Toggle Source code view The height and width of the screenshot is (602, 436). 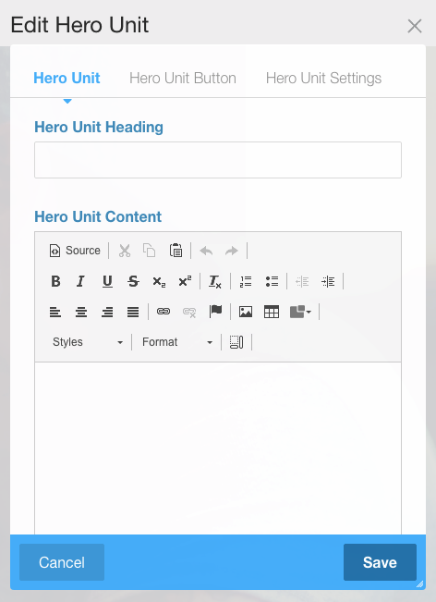pyautogui.click(x=75, y=251)
